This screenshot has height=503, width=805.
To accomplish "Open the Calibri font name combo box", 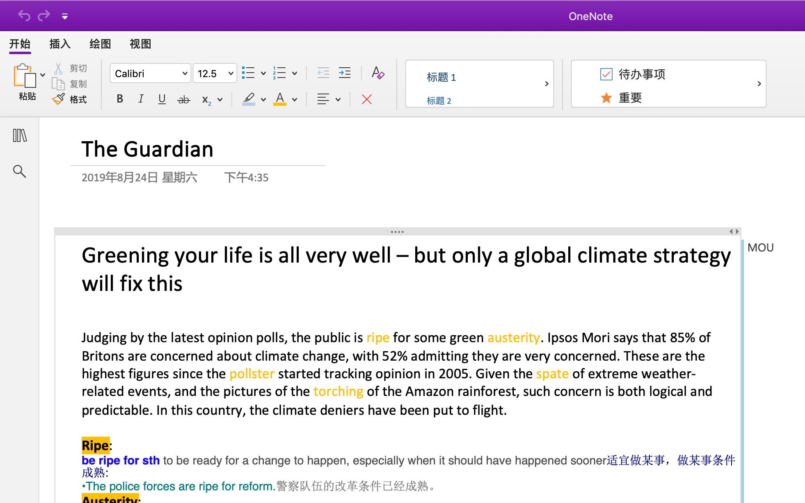I will tap(150, 73).
